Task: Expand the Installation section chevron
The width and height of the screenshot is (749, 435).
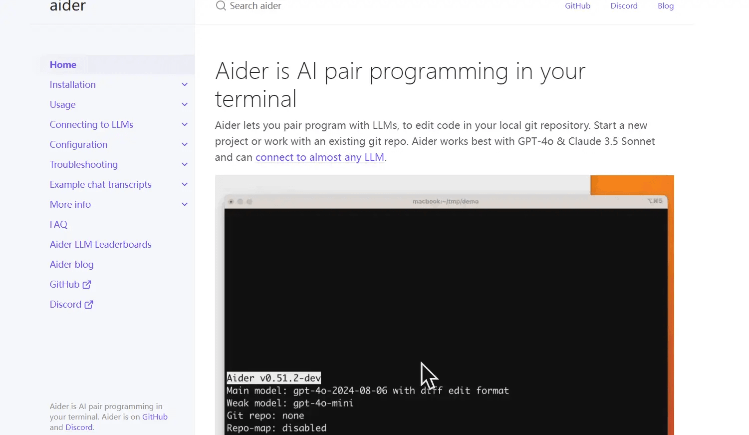Action: click(x=185, y=85)
